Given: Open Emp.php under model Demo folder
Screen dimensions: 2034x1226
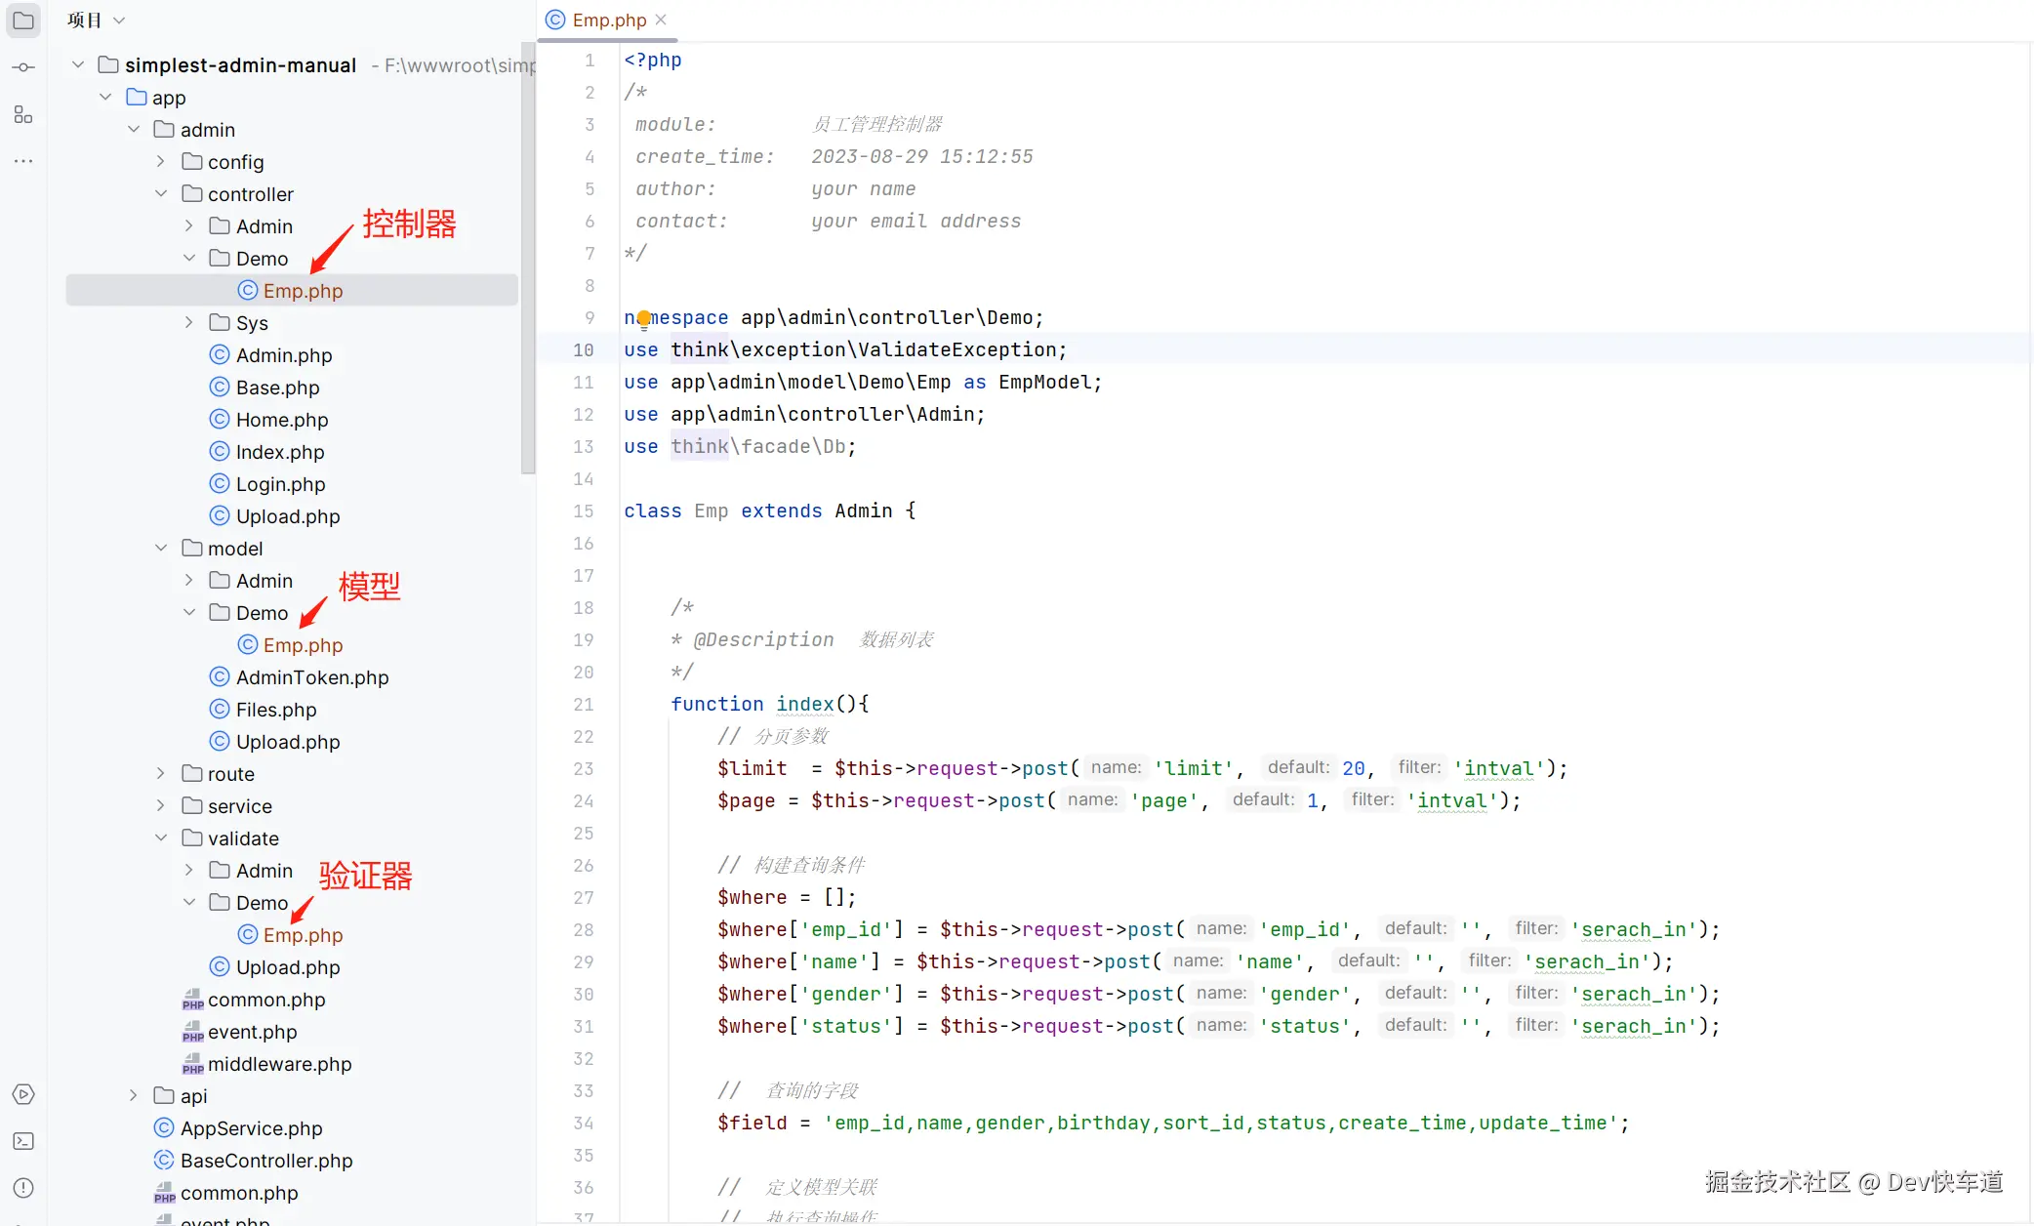Looking at the screenshot, I should [x=303, y=645].
